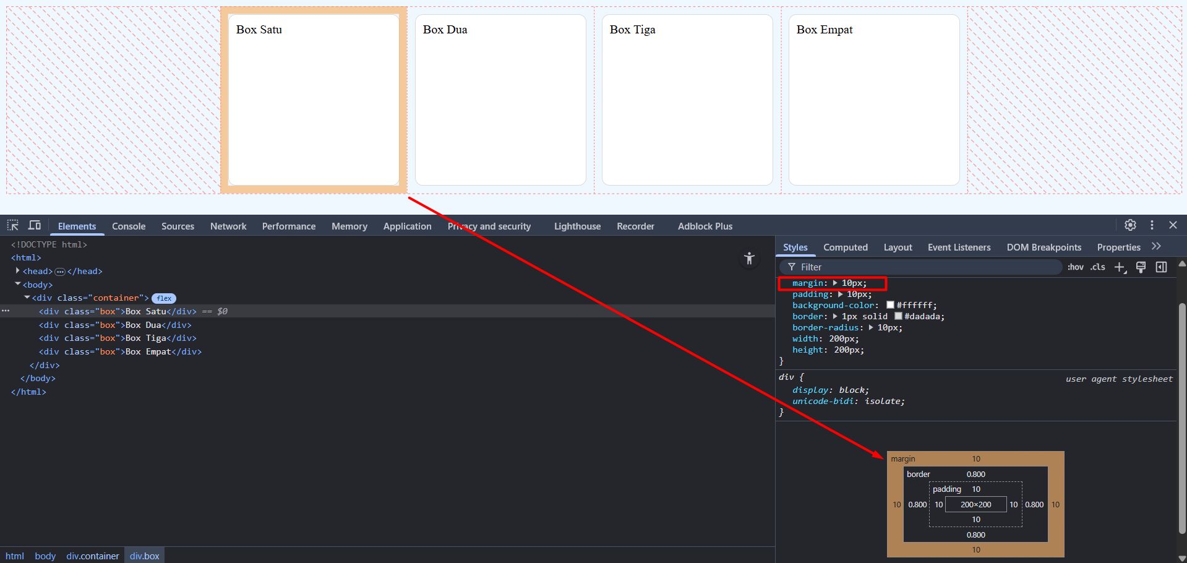Viewport: 1187px width, 563px height.
Task: Show more Styles sidebar tabs
Action: click(1157, 246)
